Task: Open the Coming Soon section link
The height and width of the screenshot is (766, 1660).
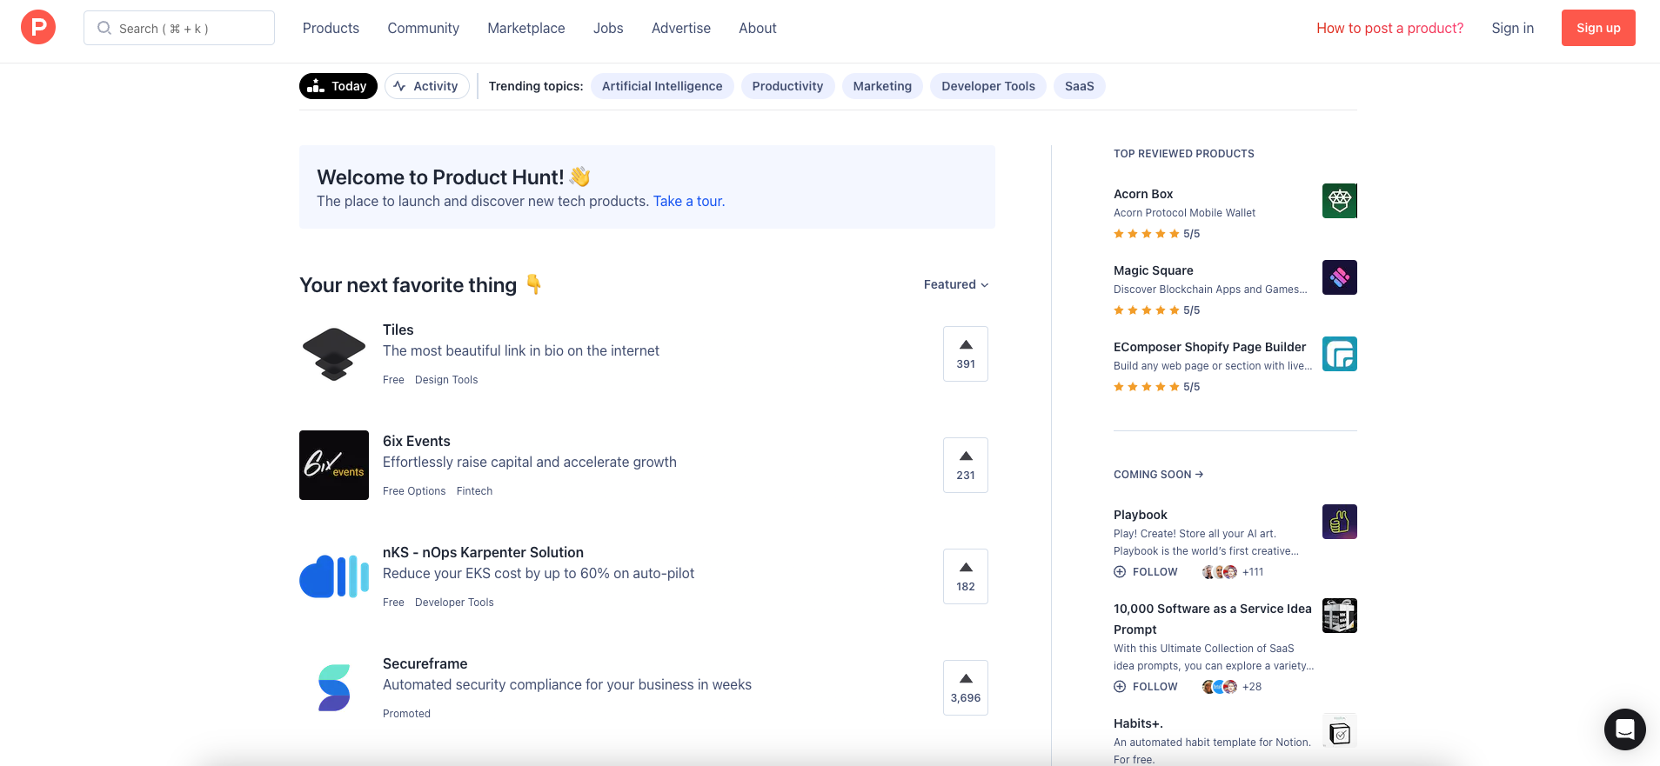Action: tap(1159, 475)
